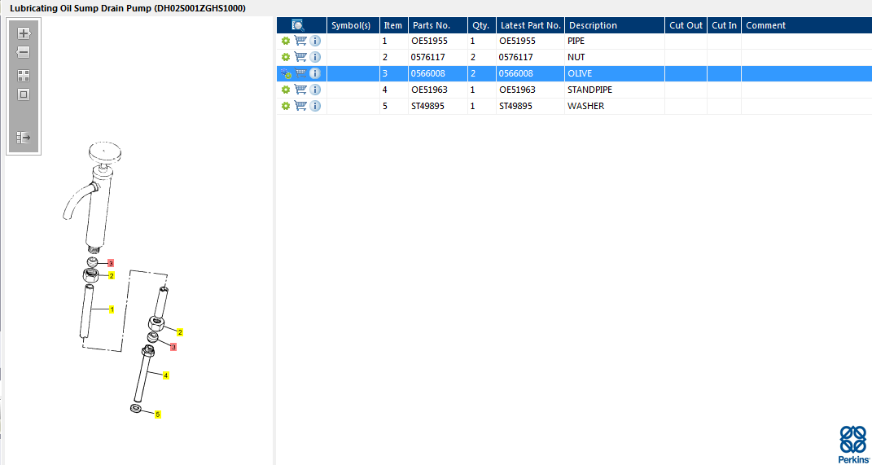Select callout 1 on the pipe drawing
The image size is (872, 465).
tap(112, 309)
